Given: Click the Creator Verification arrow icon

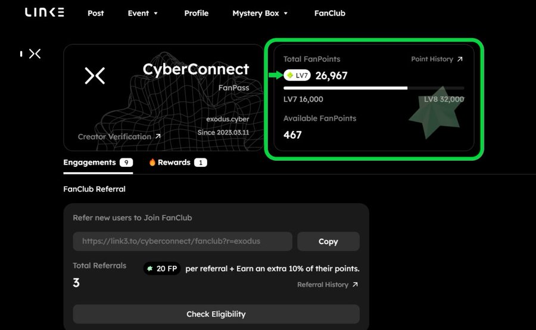Looking at the screenshot, I should coord(158,136).
